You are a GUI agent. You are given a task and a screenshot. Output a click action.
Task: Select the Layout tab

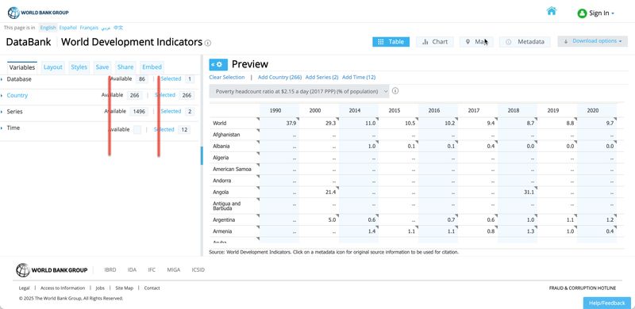53,67
